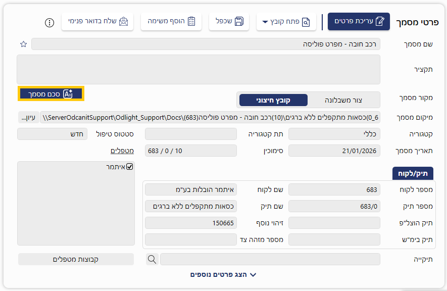Select the צור משבלונה source option
The image size is (447, 291).
pos(343,100)
